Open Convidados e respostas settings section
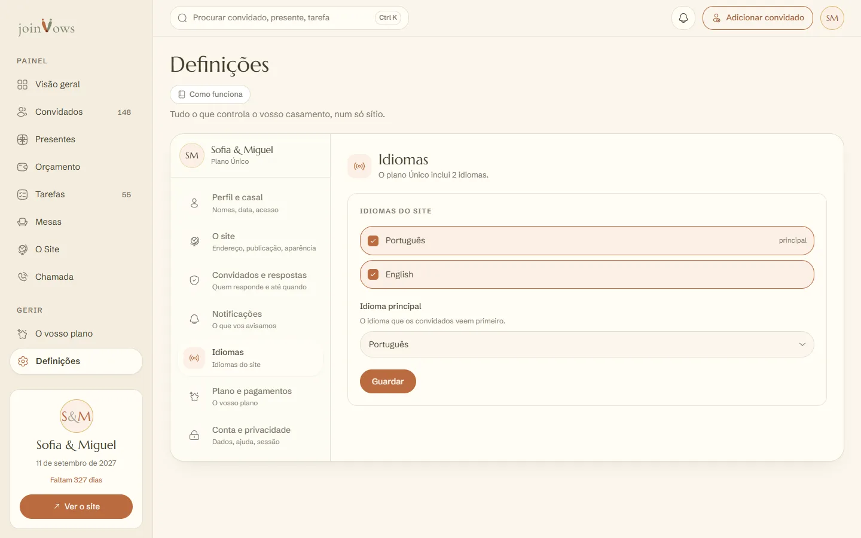The width and height of the screenshot is (861, 538). click(x=251, y=281)
